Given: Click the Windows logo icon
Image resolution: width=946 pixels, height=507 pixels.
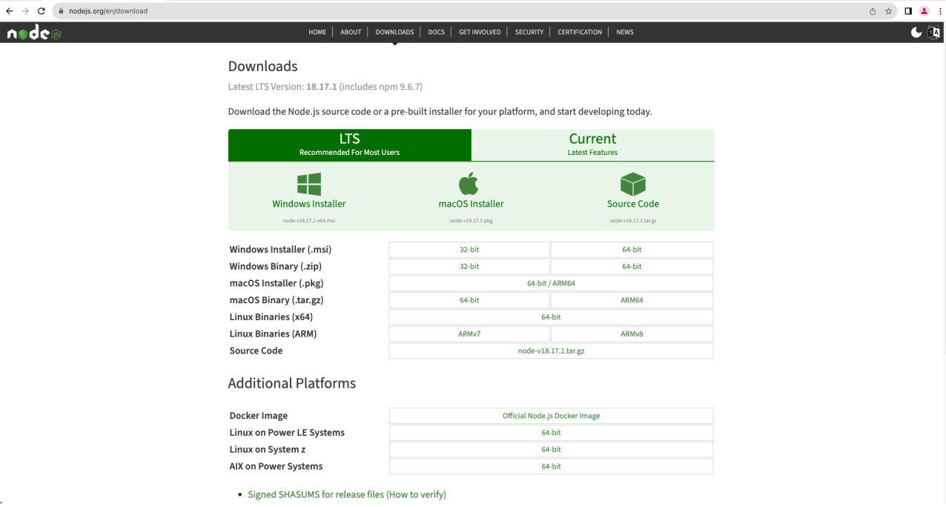Looking at the screenshot, I should [308, 184].
